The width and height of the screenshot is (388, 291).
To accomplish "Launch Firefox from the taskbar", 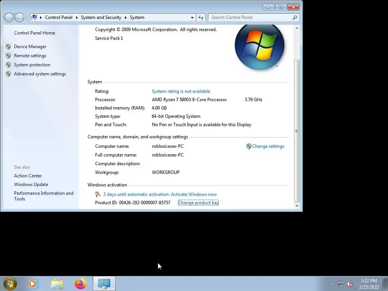I will (81, 283).
